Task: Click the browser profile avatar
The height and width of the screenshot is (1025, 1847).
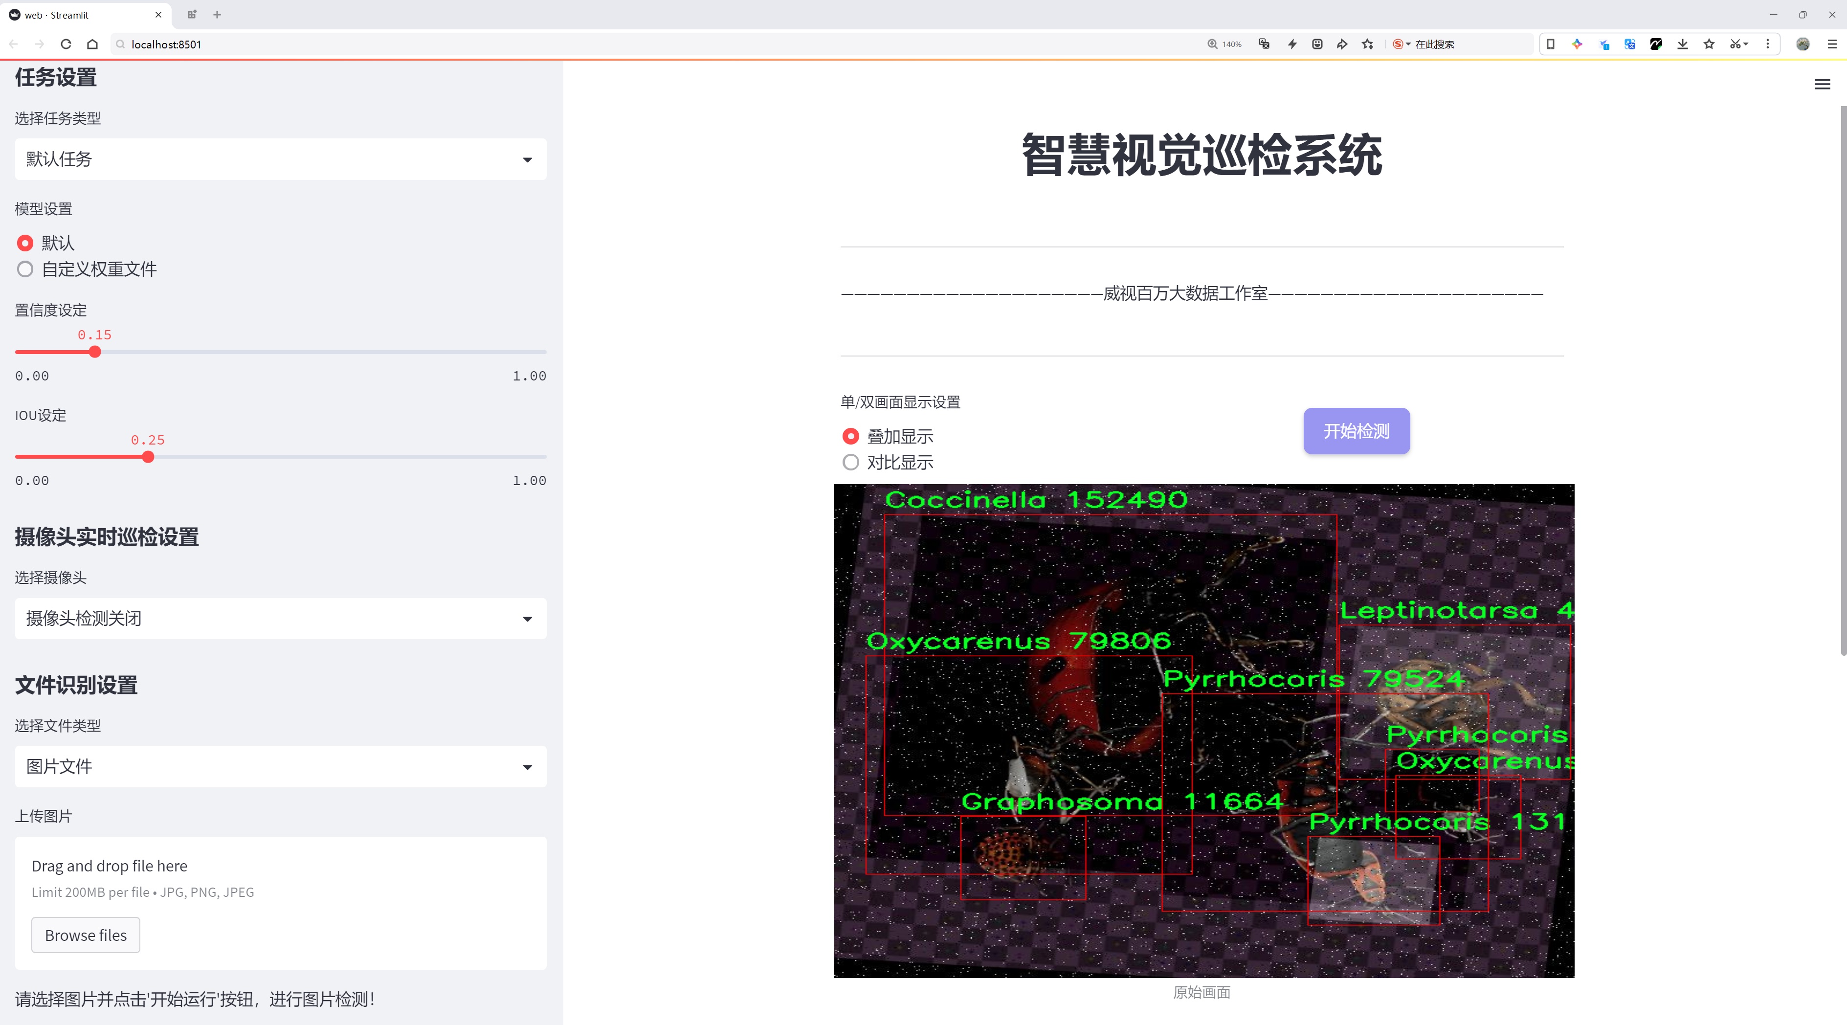Action: [x=1803, y=44]
